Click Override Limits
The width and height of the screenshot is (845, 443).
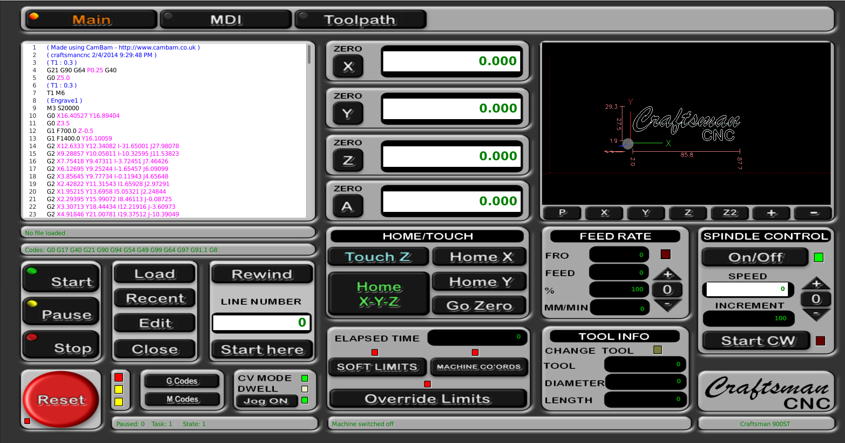[428, 398]
